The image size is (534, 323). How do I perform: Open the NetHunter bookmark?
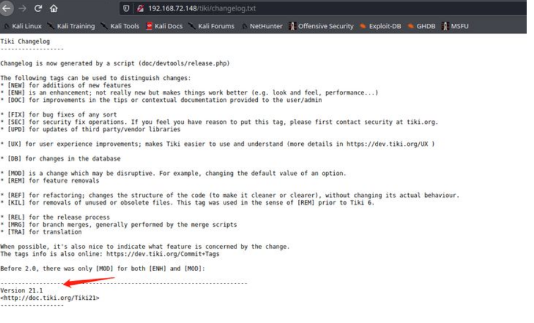pyautogui.click(x=263, y=26)
